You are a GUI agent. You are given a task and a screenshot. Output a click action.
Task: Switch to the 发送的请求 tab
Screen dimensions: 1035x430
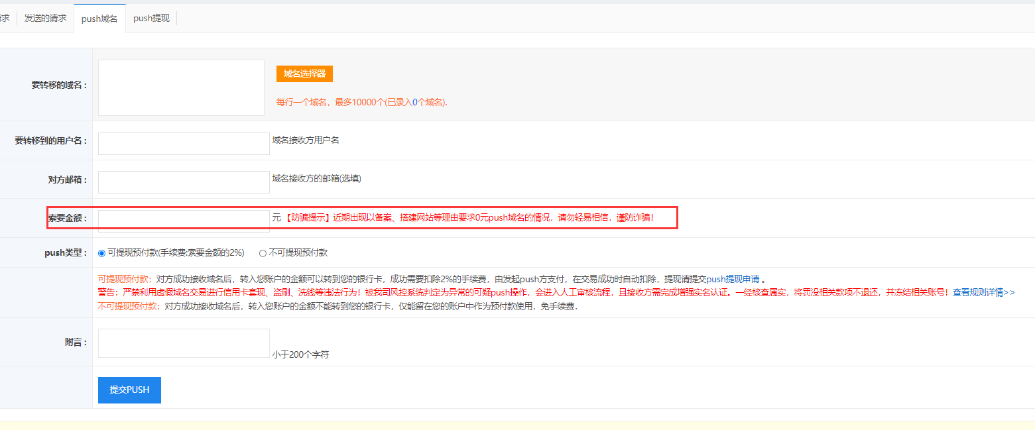[x=45, y=19]
